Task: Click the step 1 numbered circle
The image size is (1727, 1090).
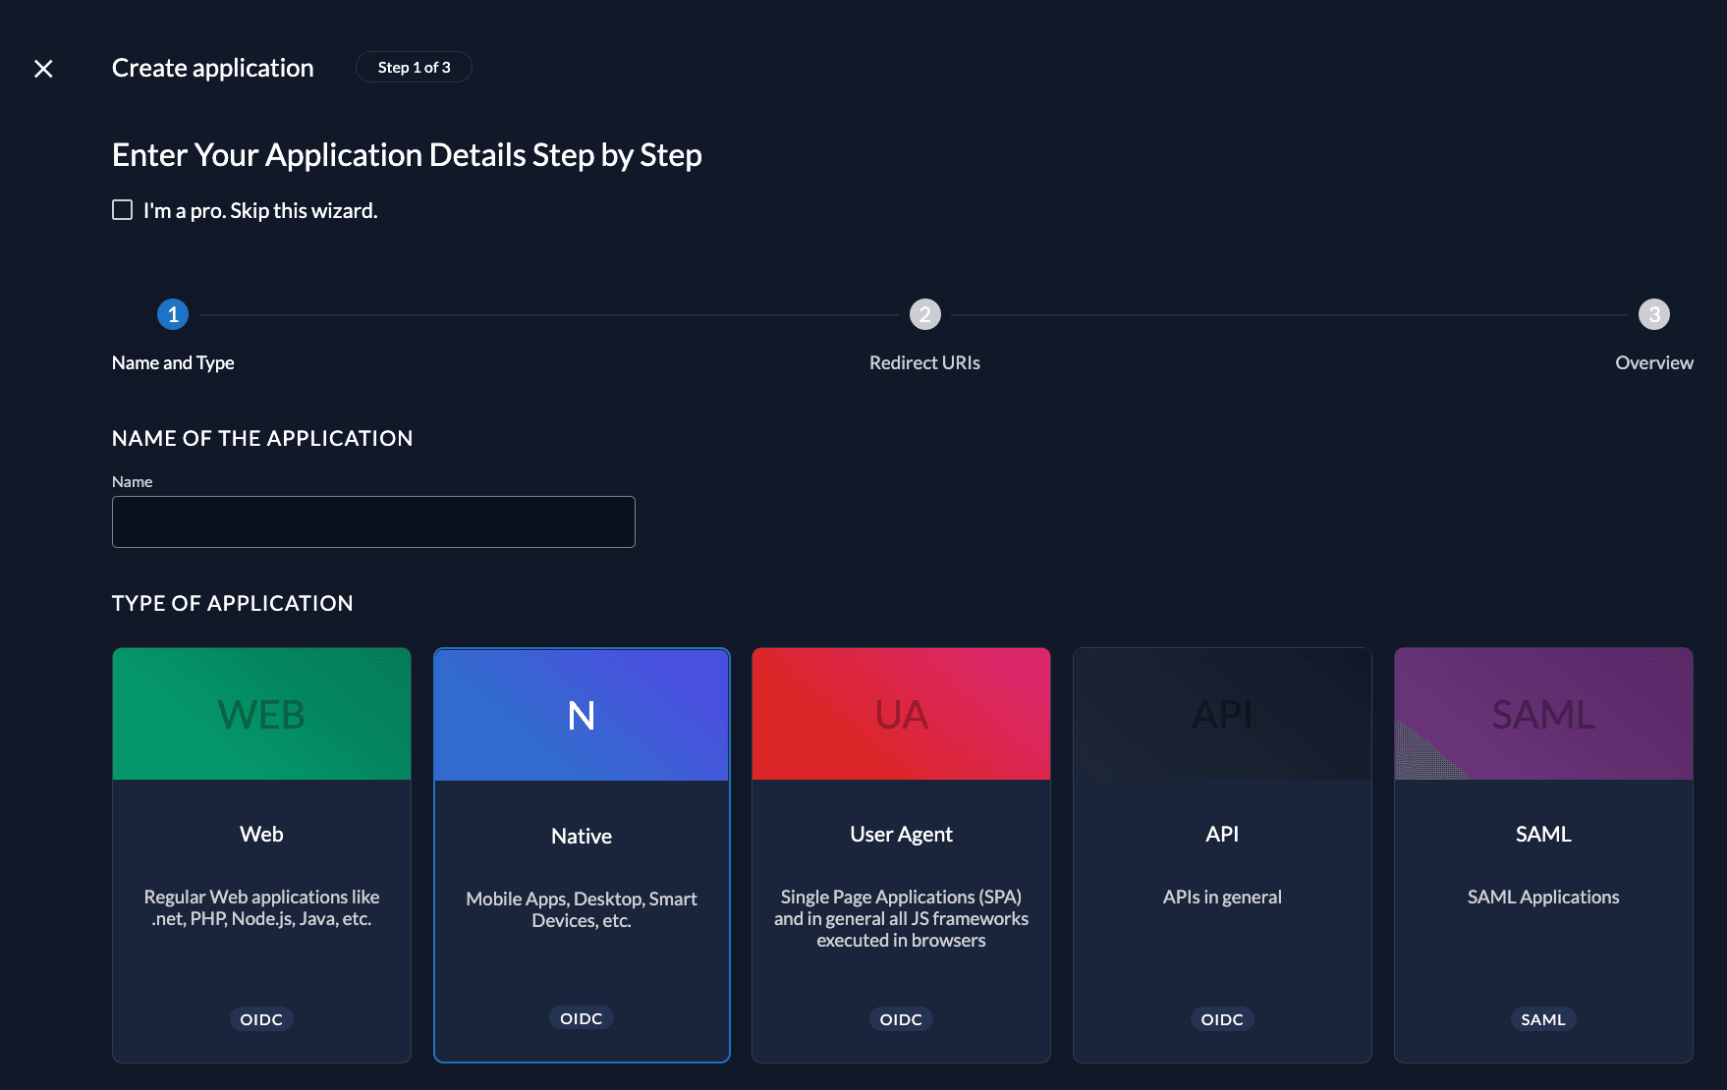Action: coord(173,314)
